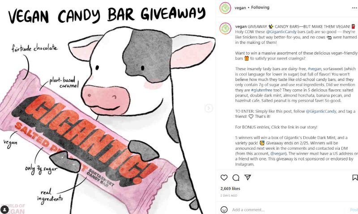This screenshot has height=214, width=358.
Task: Open @GiganticCandy link in TO ENTER line
Action: coord(321,111)
